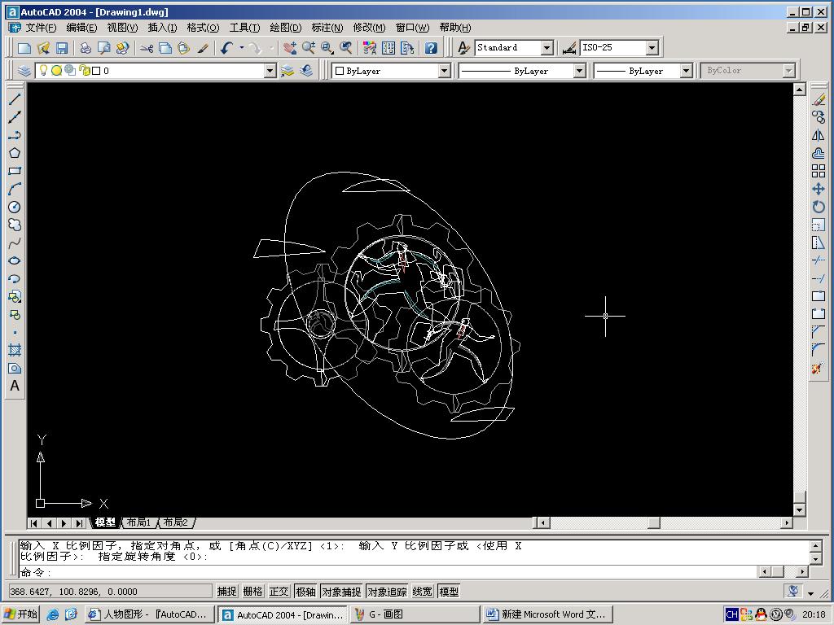Click the Match Properties brush icon
This screenshot has height=625, width=834.
pyautogui.click(x=203, y=48)
